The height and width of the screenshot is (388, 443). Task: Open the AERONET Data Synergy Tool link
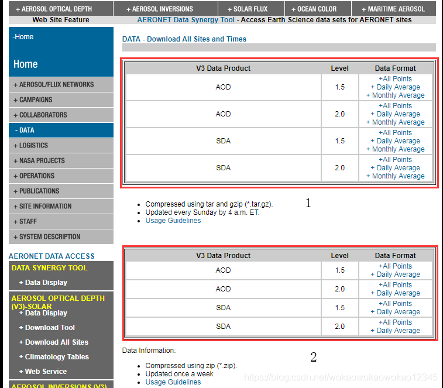186,20
